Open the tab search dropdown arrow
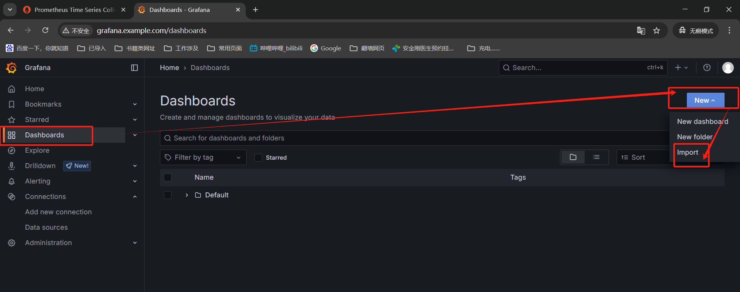The image size is (740, 292). pyautogui.click(x=10, y=10)
